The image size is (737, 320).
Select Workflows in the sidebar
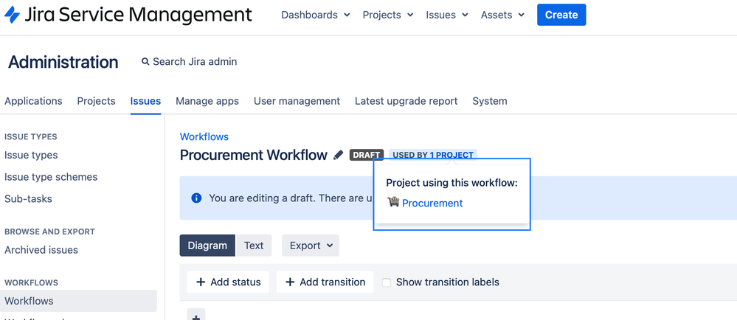coord(78,301)
